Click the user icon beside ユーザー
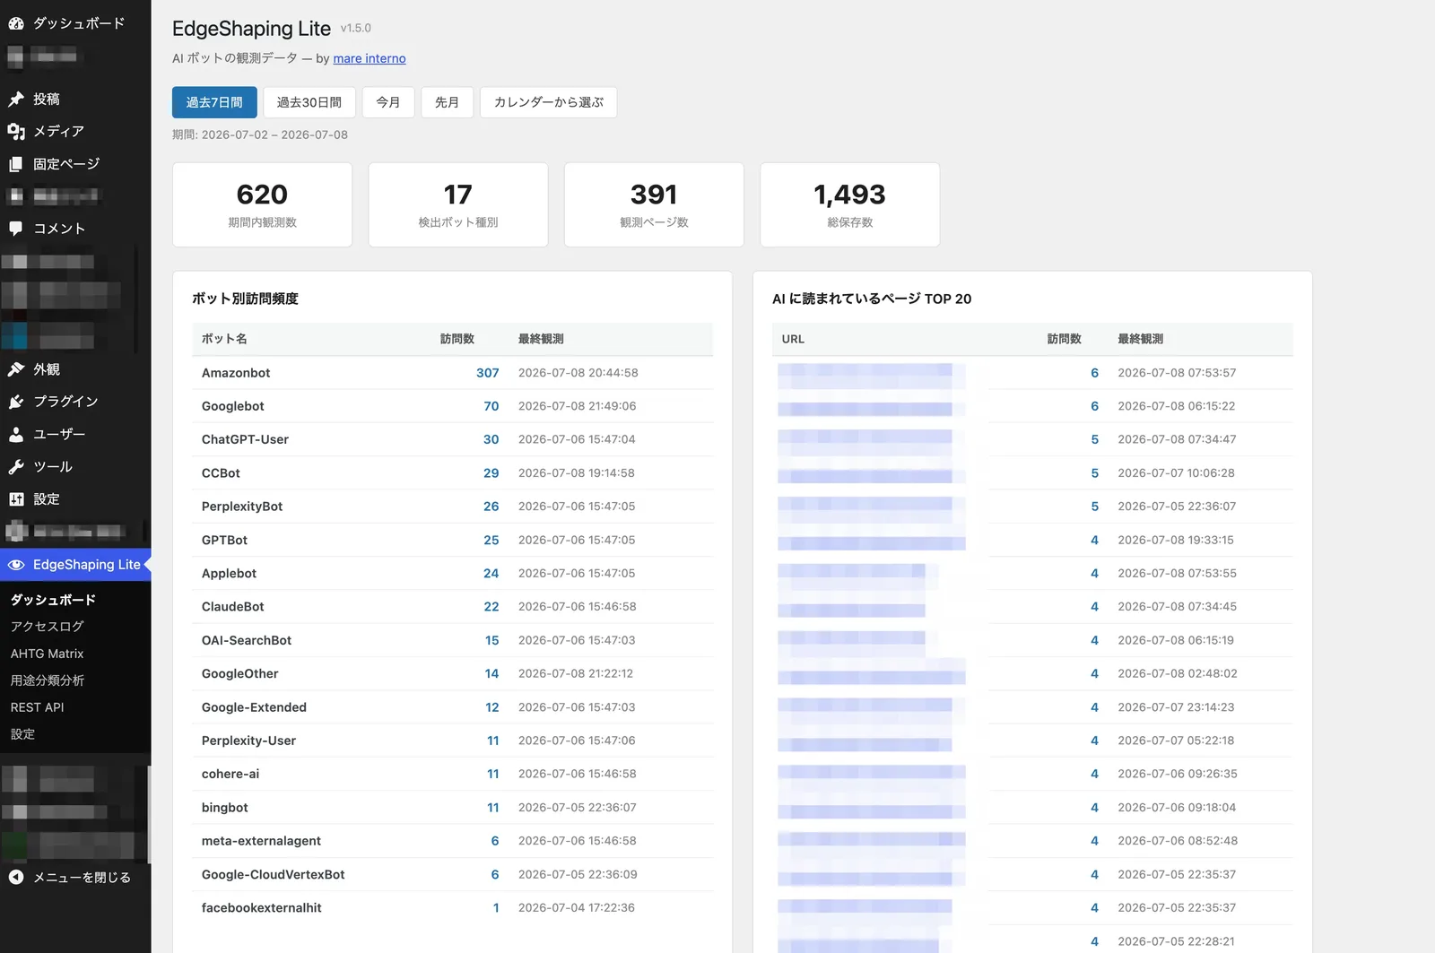The width and height of the screenshot is (1435, 953). tap(16, 434)
